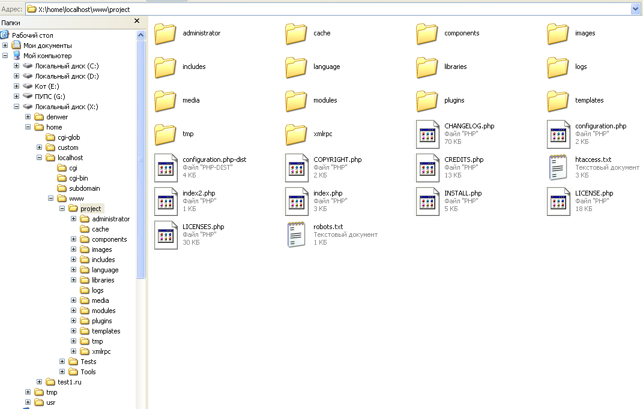This screenshot has width=643, height=409.
Task: Expand the ПУПС (G:) drive node
Action: pos(16,97)
